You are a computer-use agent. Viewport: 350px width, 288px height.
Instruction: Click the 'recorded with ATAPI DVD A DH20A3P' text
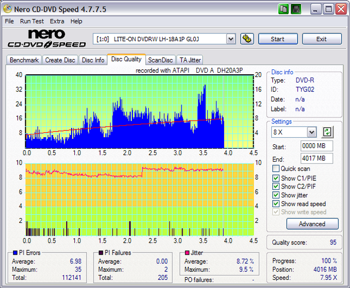tap(189, 70)
